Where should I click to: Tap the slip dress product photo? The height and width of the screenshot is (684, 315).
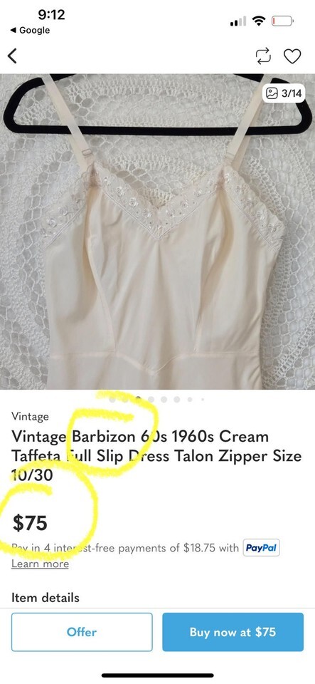click(158, 231)
